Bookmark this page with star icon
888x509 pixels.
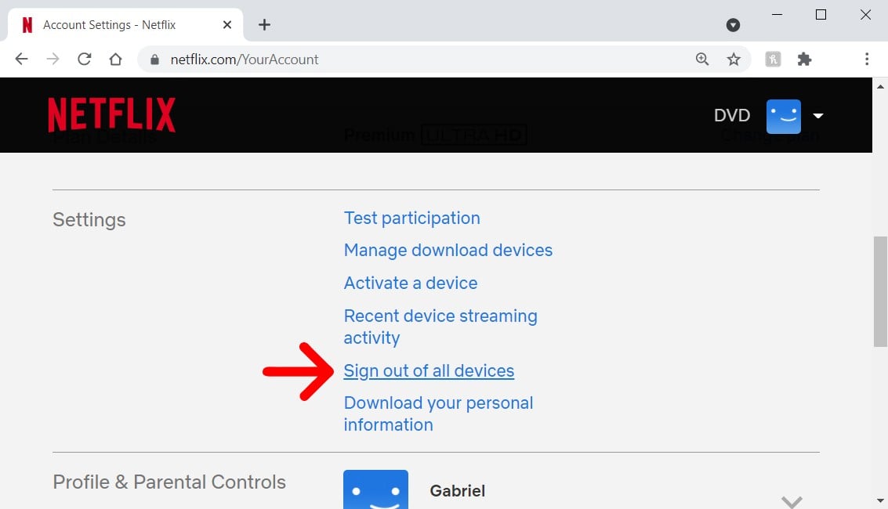click(734, 60)
